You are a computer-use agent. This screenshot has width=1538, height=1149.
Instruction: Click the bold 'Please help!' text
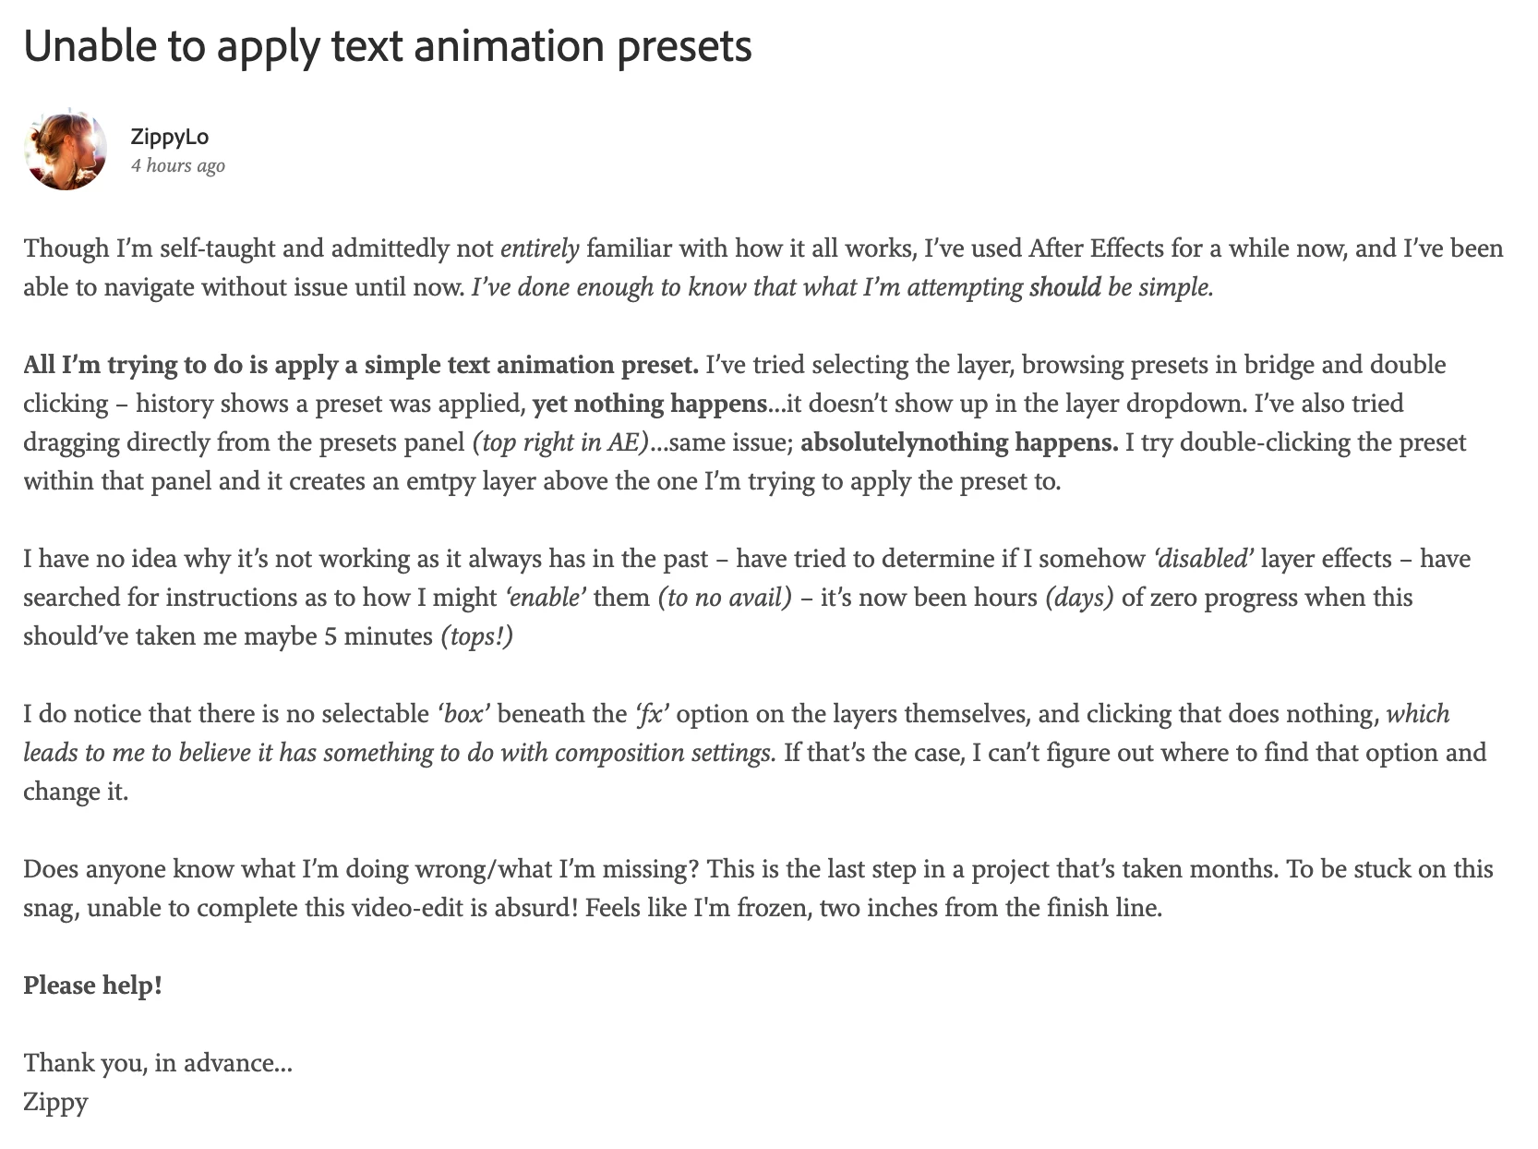(93, 986)
